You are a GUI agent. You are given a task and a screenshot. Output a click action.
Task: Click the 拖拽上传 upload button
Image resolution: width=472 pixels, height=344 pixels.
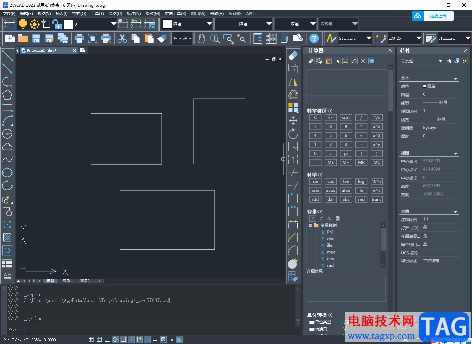(433, 16)
